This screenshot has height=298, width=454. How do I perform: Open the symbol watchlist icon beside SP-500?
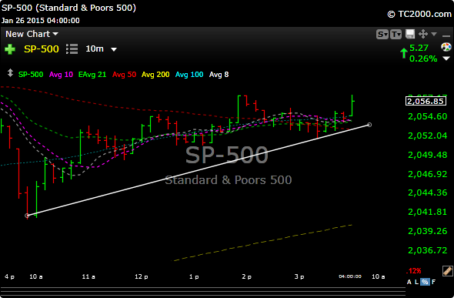[x=72, y=49]
